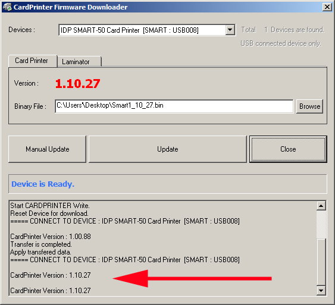Click the 'Binary File :' label

click(30, 106)
